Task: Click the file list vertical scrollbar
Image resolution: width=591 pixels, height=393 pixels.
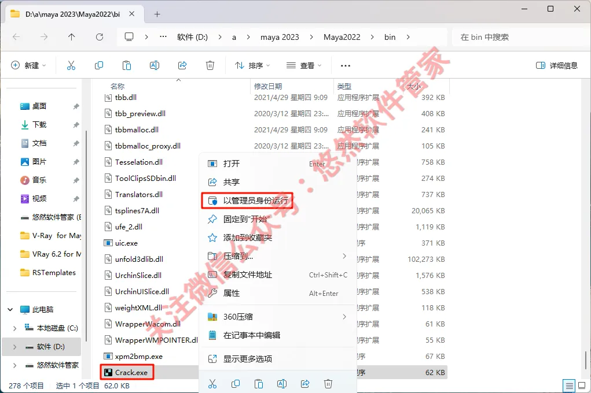Action: 585,359
